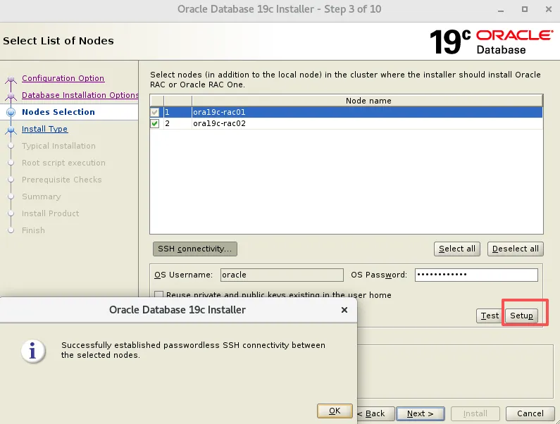Minimize the installer window
The width and height of the screenshot is (560, 424).
(x=501, y=10)
